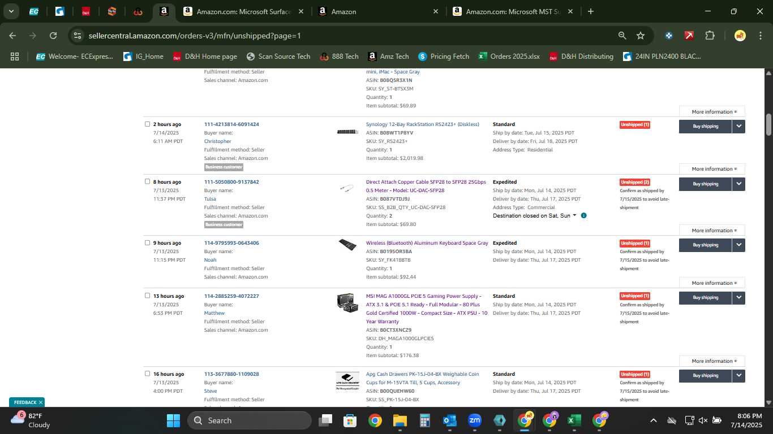Viewport: 773px width, 434px height.
Task: Open order link 113-3677880-1109028
Action: [x=231, y=374]
